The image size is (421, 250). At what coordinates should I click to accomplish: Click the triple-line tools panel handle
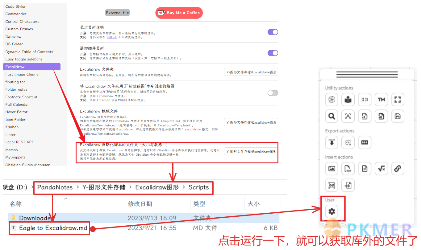[x=367, y=74]
